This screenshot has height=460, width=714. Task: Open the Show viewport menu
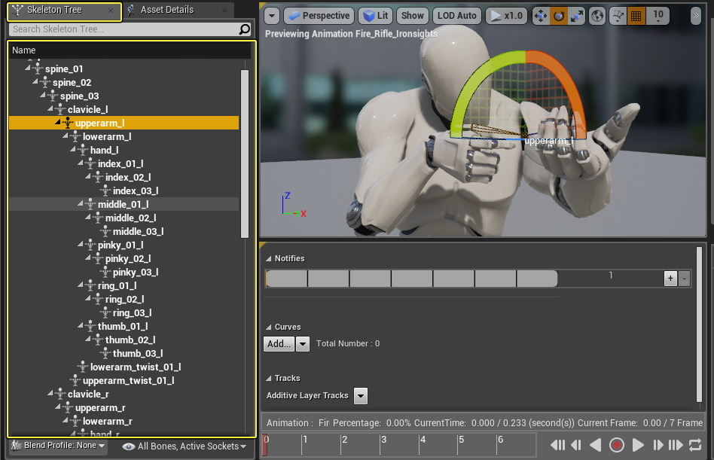(x=412, y=16)
